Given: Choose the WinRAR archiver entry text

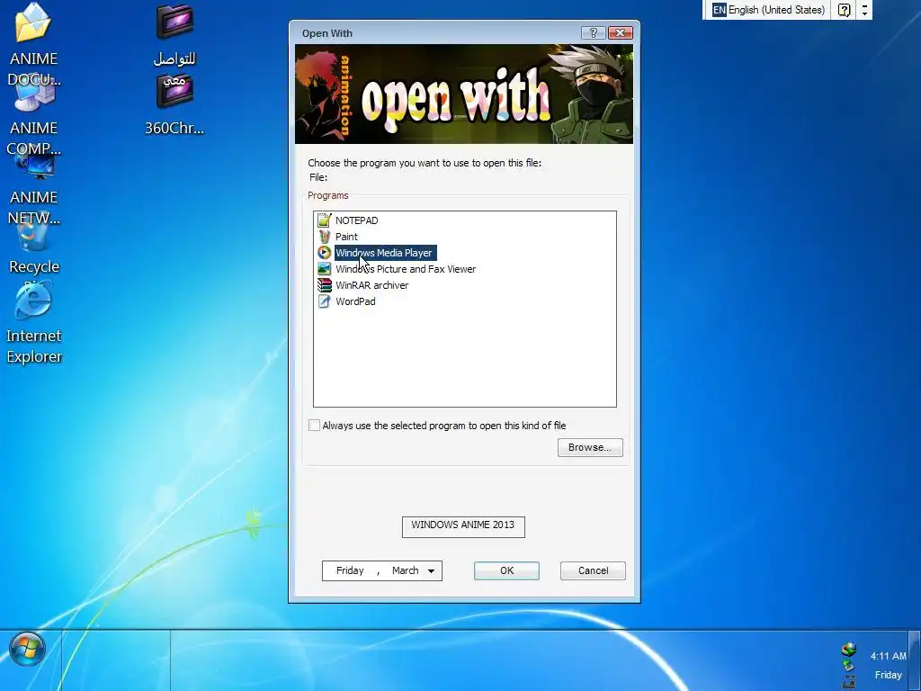Looking at the screenshot, I should (x=371, y=285).
